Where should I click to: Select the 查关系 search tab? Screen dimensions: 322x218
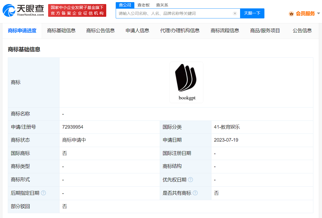(x=162, y=5)
